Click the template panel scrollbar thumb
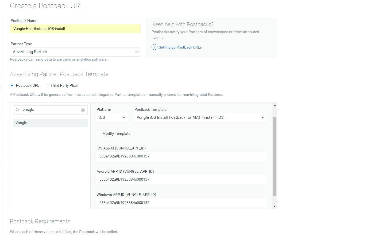This screenshot has width=367, height=237. pos(275,156)
